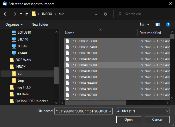Click the Old Data folder icon

[12, 94]
